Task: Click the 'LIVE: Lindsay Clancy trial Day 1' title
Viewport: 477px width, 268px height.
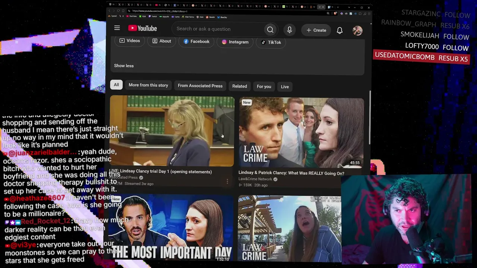Action: pyautogui.click(x=160, y=172)
